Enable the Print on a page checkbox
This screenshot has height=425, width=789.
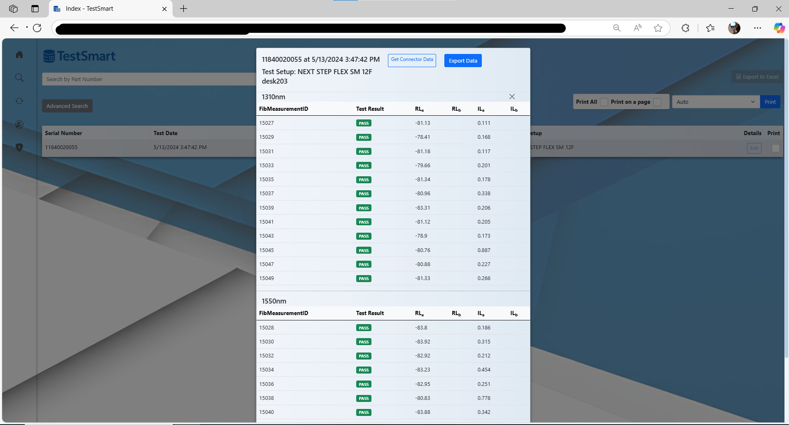[657, 102]
